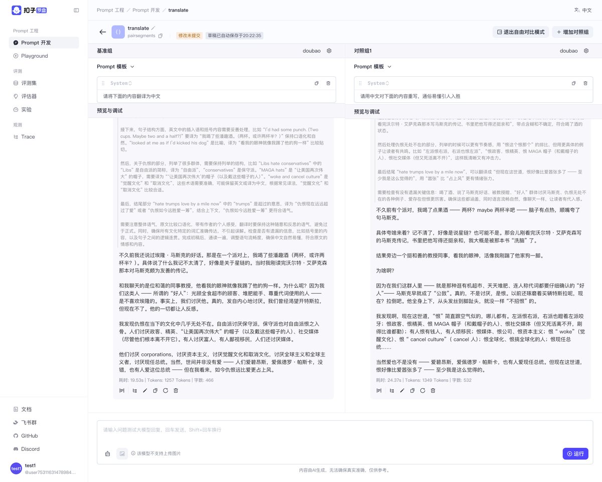Expand the Prompt 模板 section in 基准组

tap(116, 66)
